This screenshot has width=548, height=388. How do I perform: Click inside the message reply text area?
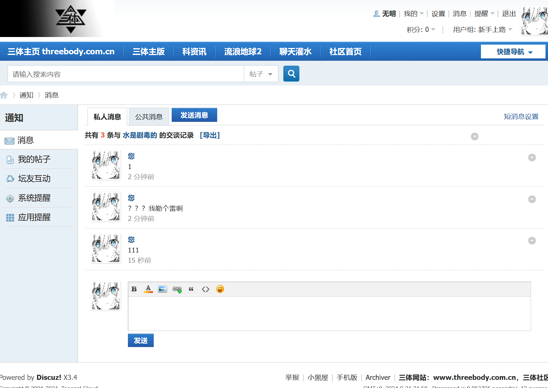329,314
